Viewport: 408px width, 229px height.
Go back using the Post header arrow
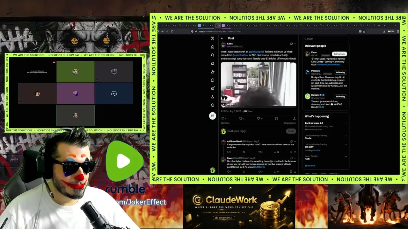[222, 38]
